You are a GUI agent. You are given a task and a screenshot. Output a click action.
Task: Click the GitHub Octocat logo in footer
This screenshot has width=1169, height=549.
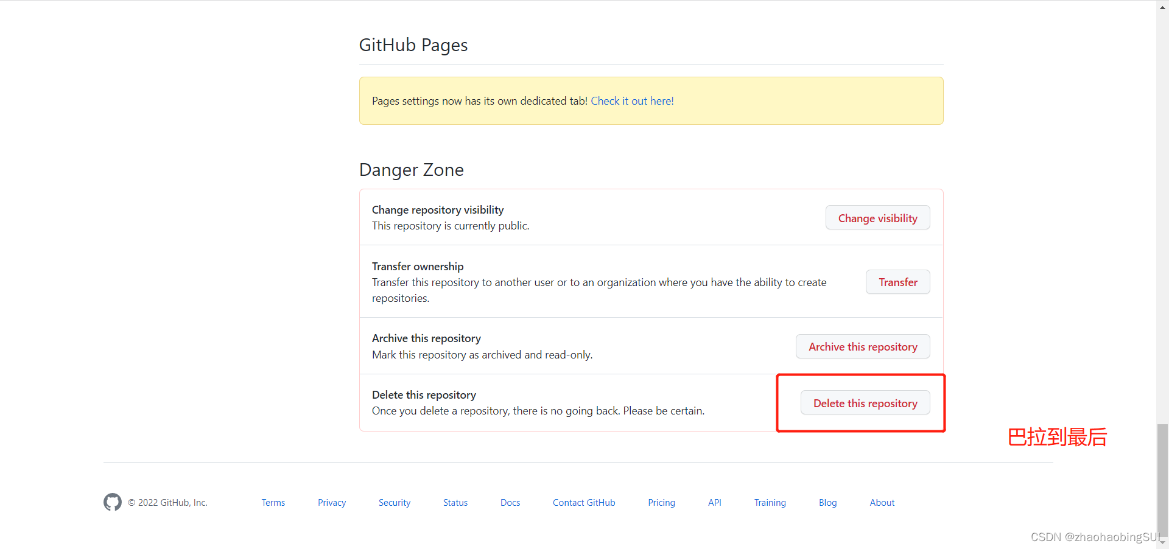pyautogui.click(x=113, y=502)
